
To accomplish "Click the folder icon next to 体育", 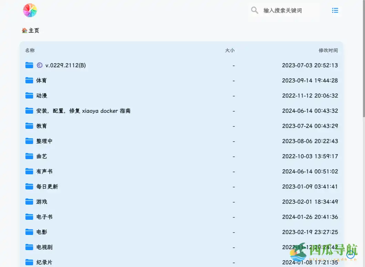I will [29, 80].
